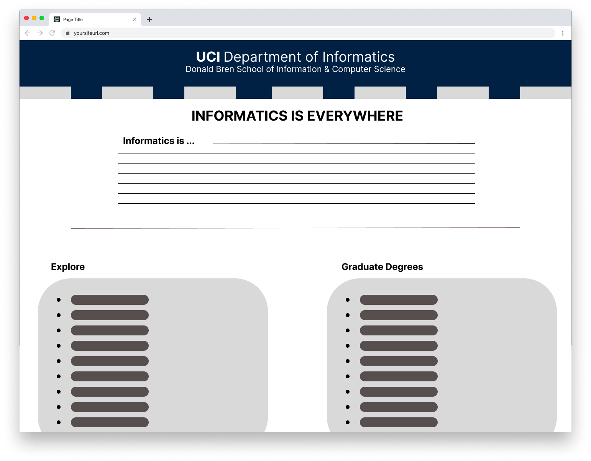Open the browser three-dot options menu
This screenshot has width=591, height=461.
(563, 33)
